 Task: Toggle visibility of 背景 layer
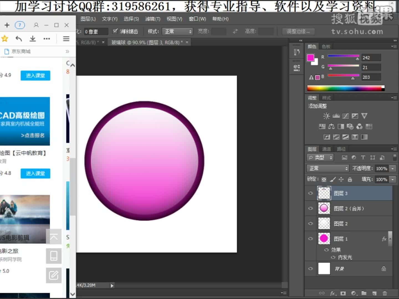pyautogui.click(x=311, y=269)
